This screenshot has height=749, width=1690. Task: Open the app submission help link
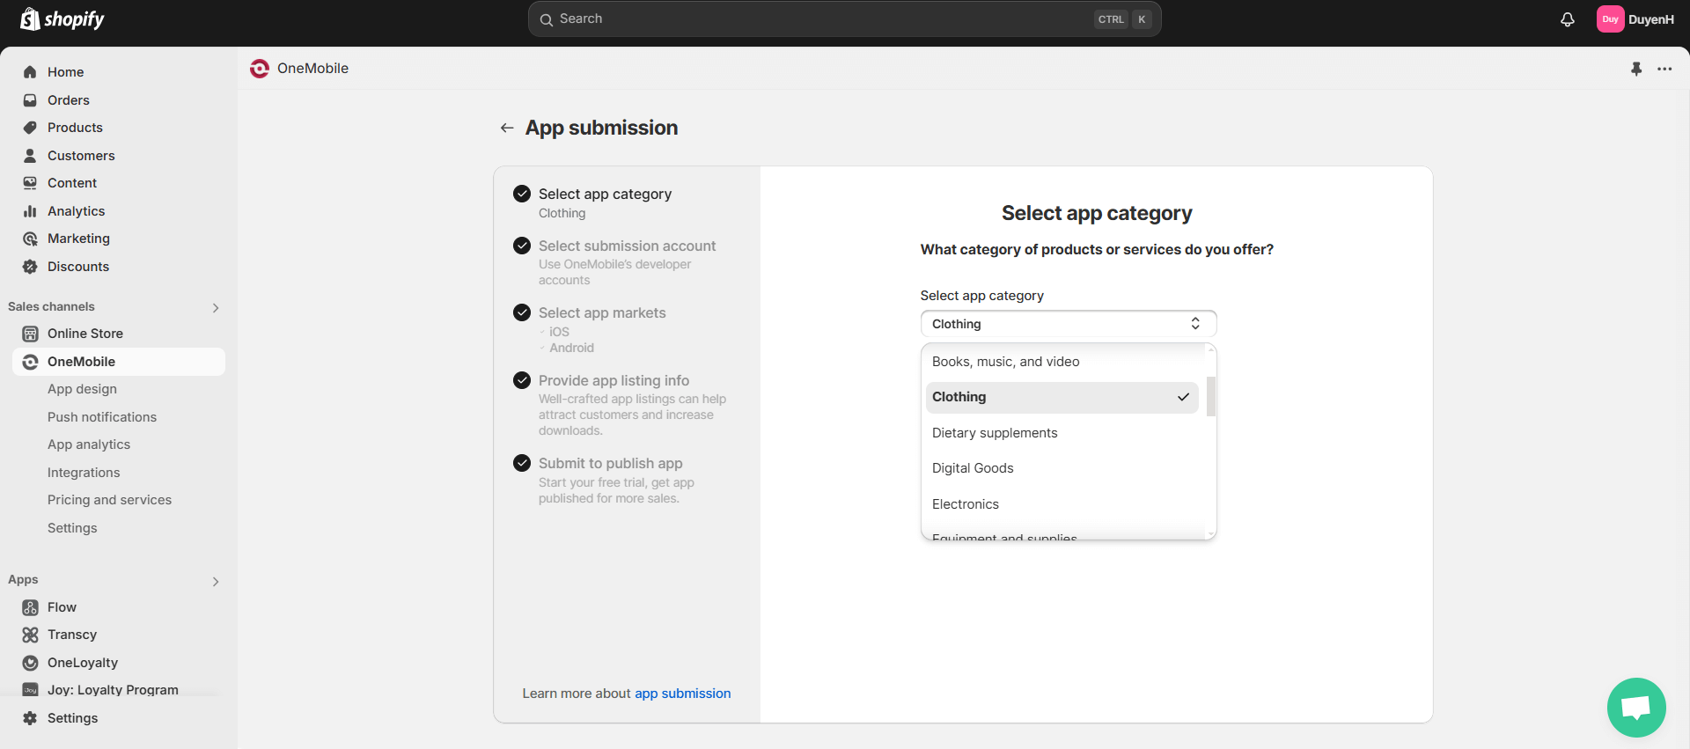pos(683,694)
